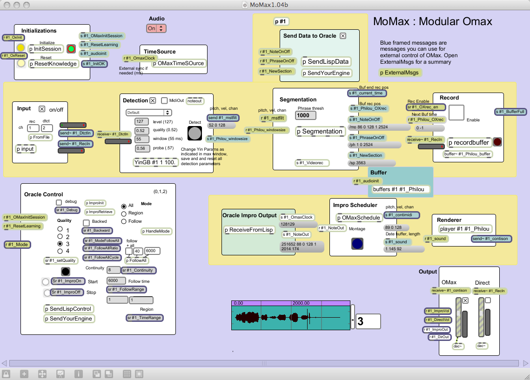
Task: Click the buffers #1 #1_Philou object
Action: [401, 189]
